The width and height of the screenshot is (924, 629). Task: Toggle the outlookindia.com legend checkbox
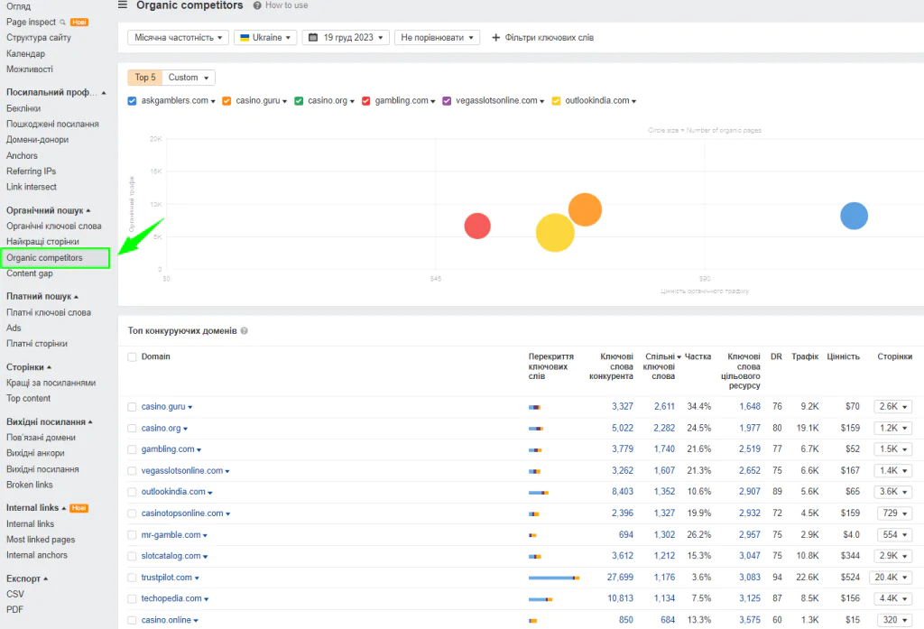[x=556, y=101]
